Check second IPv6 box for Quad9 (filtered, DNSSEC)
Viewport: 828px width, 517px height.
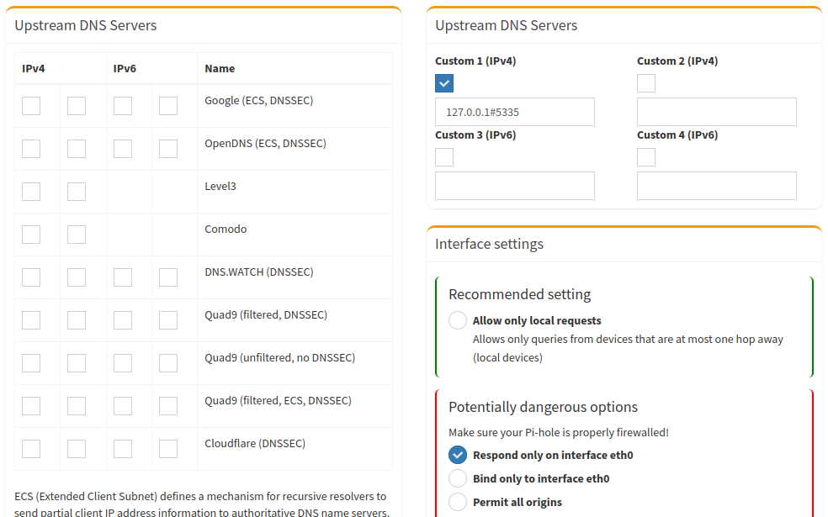(168, 319)
